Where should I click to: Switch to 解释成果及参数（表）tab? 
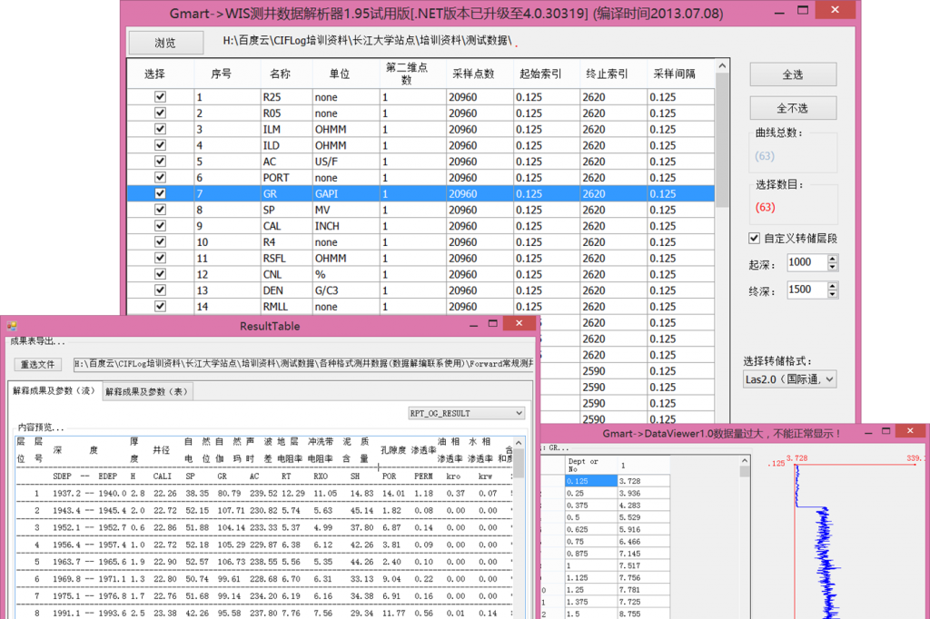point(147,391)
